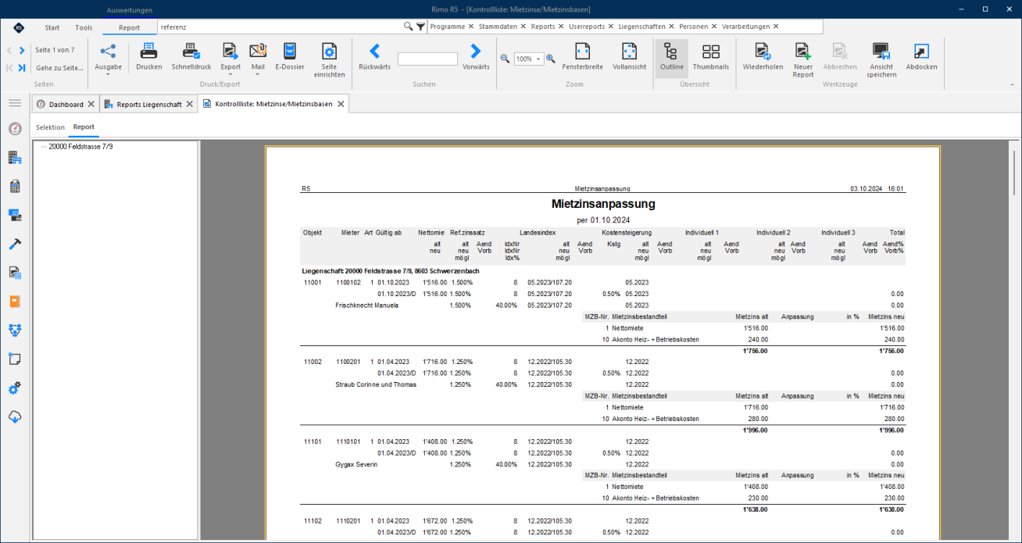The width and height of the screenshot is (1022, 543).
Task: Remove the Programme search filter tag
Action: (x=470, y=27)
